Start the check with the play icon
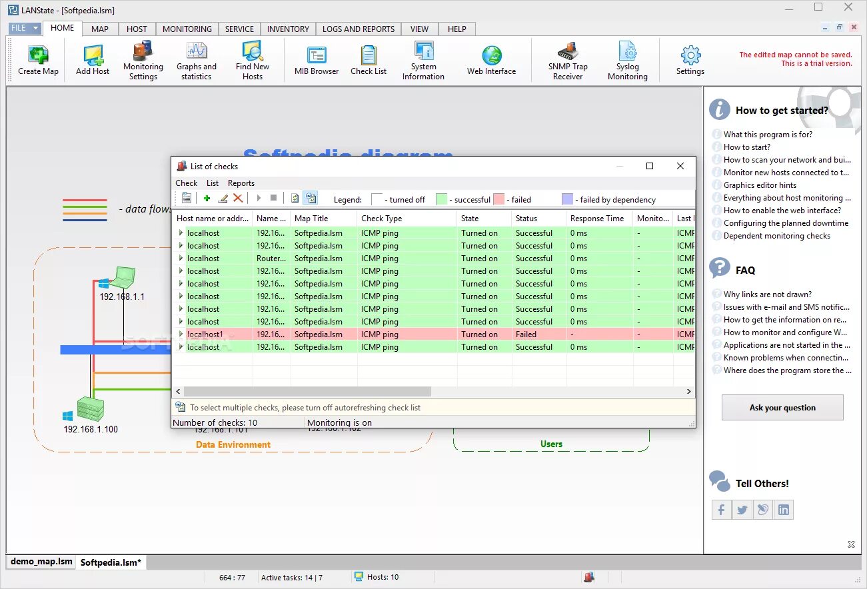This screenshot has width=867, height=589. point(259,198)
